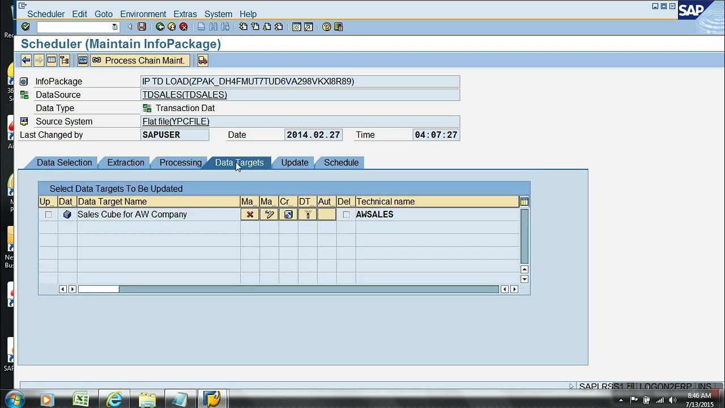The image size is (725, 408).
Task: Open the Windows Start button
Action: [x=14, y=399]
